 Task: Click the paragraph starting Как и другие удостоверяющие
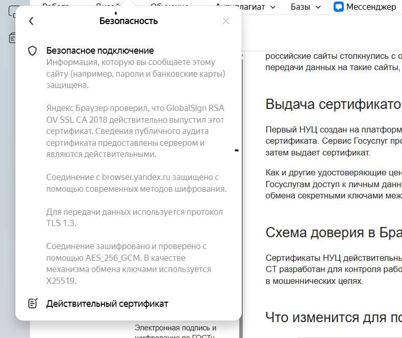click(x=333, y=184)
